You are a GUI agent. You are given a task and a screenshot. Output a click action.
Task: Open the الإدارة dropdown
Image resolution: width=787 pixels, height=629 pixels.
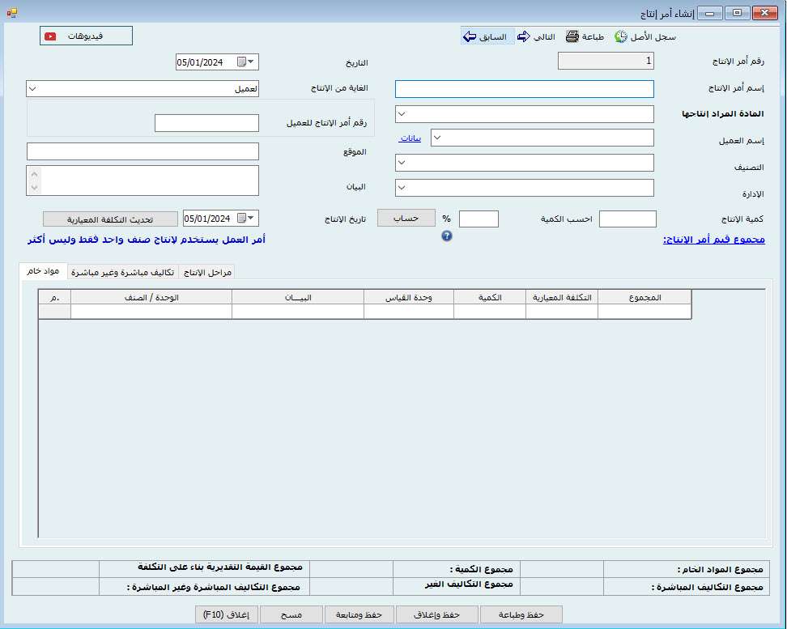pyautogui.click(x=402, y=188)
